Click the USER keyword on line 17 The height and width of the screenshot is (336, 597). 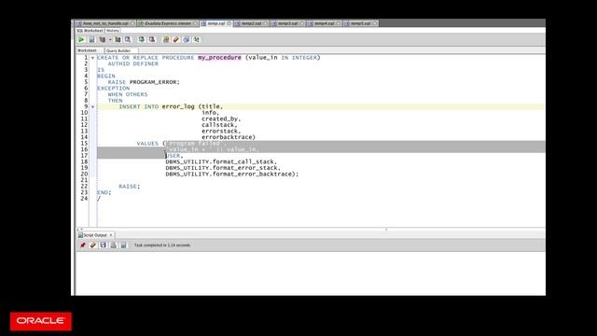pyautogui.click(x=173, y=156)
